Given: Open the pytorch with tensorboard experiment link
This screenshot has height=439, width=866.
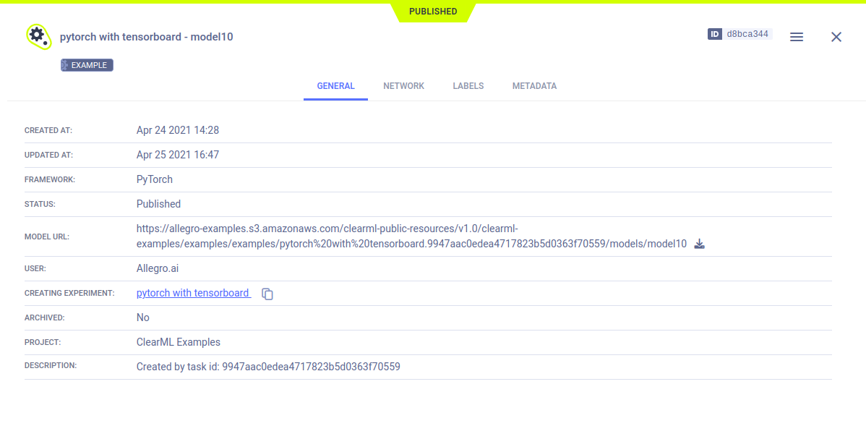Looking at the screenshot, I should (x=193, y=293).
